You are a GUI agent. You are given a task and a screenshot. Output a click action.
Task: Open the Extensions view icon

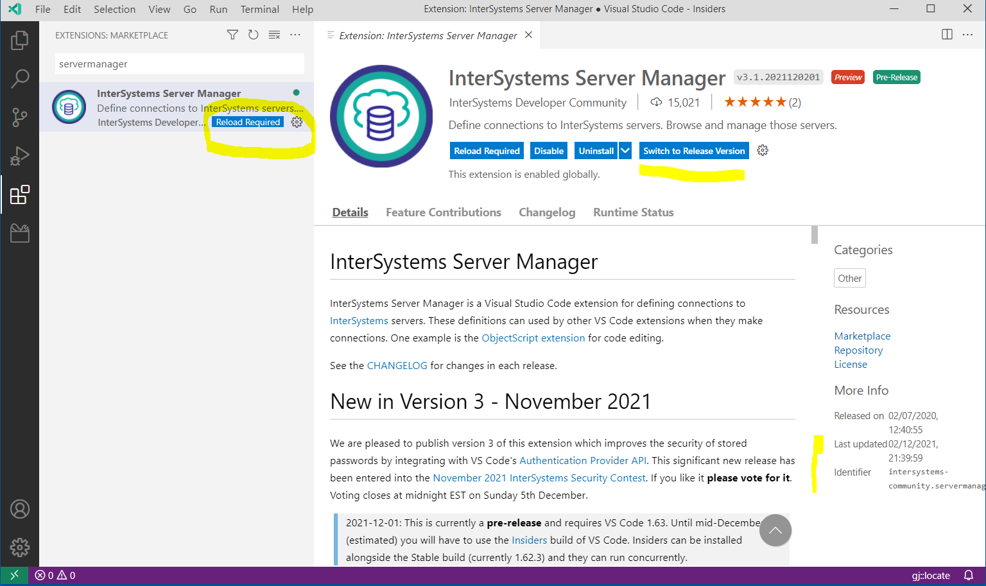point(19,194)
